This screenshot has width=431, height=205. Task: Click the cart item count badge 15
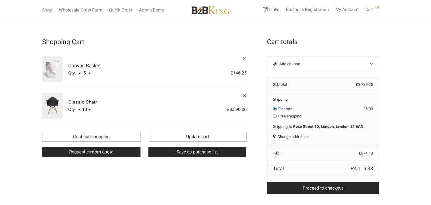pos(377,8)
